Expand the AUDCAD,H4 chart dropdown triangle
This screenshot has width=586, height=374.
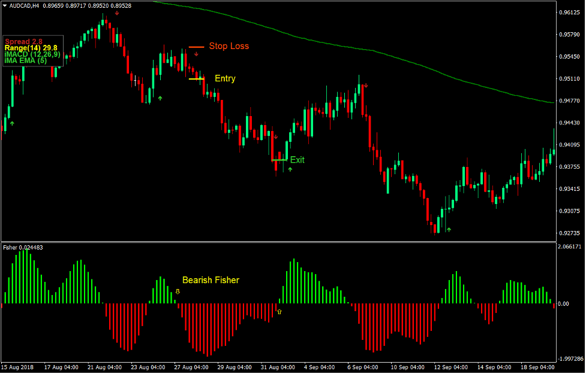[x=6, y=5]
